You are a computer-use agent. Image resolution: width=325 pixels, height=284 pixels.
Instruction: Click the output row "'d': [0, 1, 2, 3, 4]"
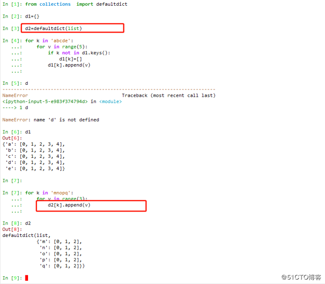(35, 162)
